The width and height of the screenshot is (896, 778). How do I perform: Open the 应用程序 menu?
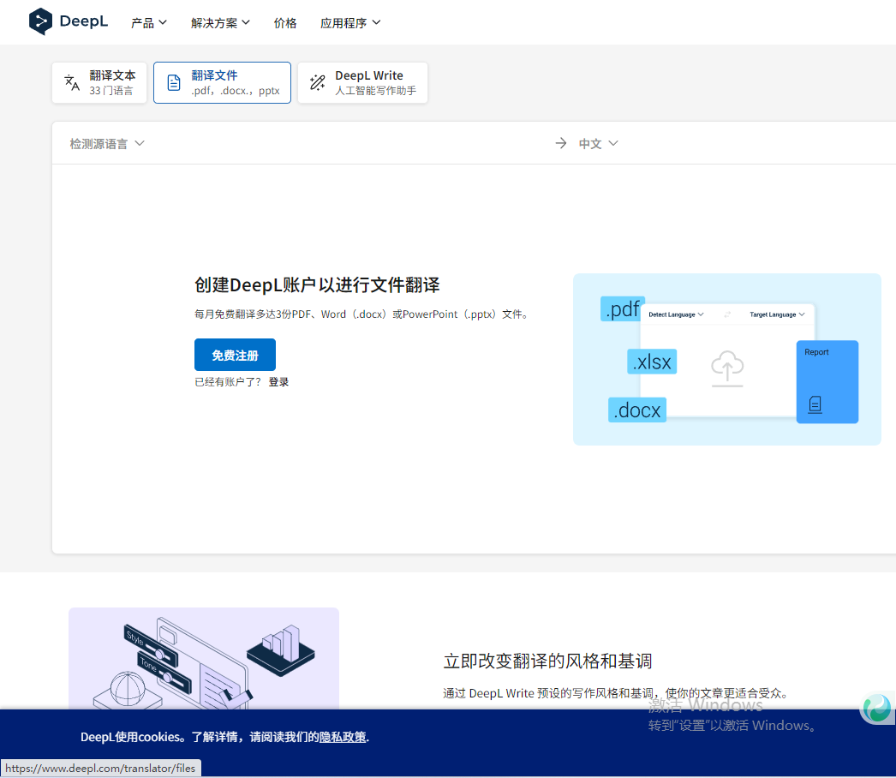coord(350,23)
